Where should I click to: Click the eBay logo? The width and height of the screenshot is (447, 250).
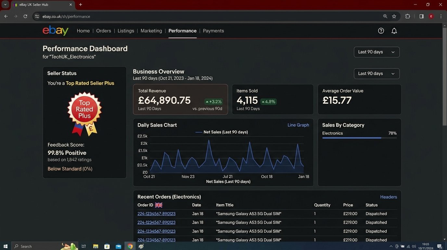coord(56,31)
